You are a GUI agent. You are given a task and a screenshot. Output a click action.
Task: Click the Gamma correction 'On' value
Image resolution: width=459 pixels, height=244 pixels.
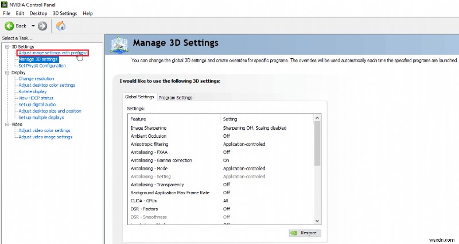226,161
